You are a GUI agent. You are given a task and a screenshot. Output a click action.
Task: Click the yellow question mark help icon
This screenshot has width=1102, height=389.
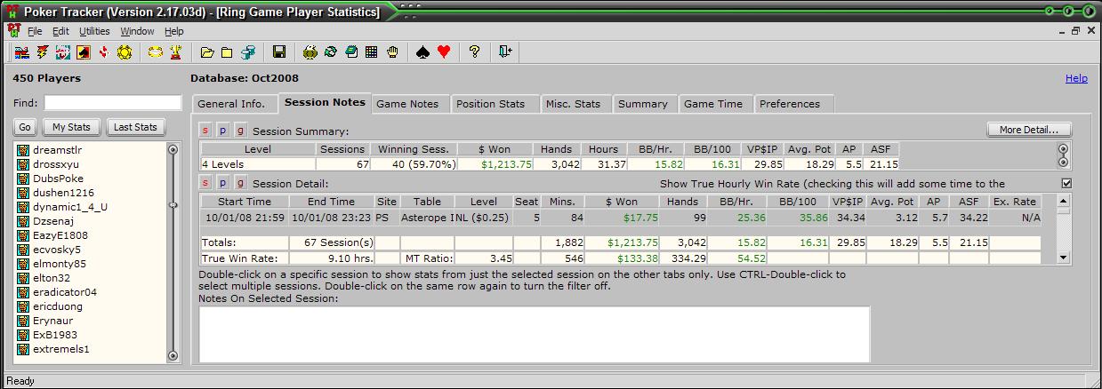[474, 52]
